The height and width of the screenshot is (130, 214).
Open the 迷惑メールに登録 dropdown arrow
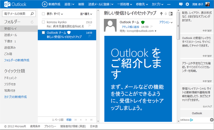click(x=112, y=4)
